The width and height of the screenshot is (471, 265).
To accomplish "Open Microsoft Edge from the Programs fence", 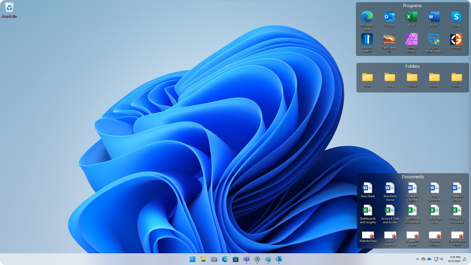I will (367, 17).
